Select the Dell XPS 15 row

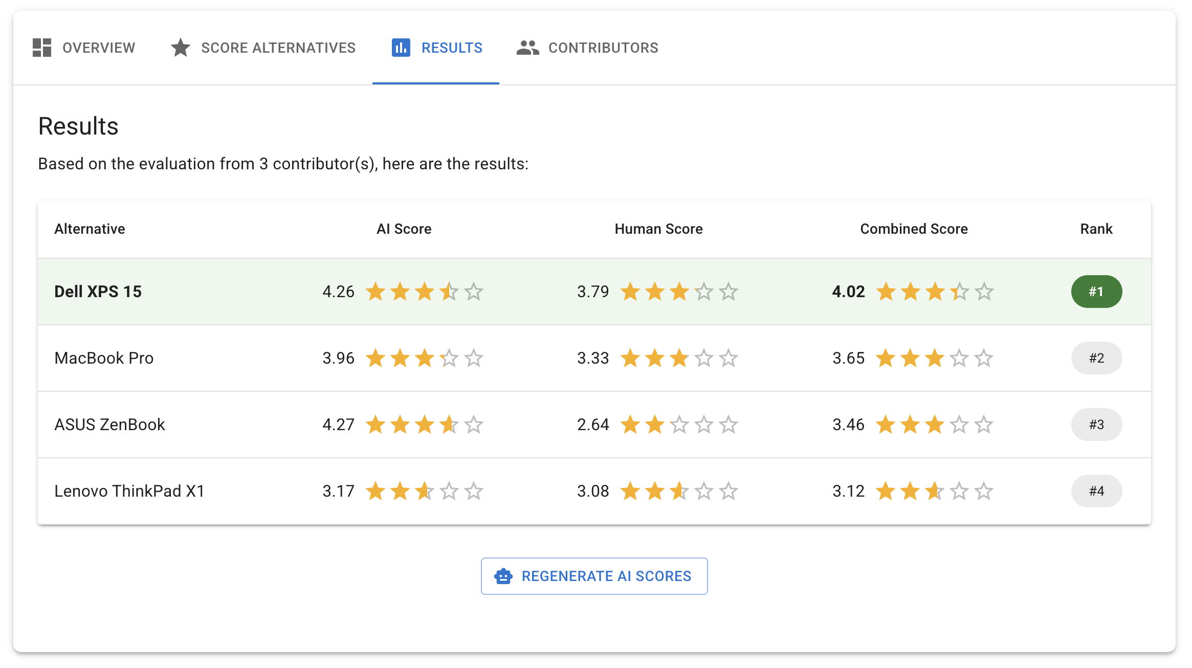click(x=98, y=291)
